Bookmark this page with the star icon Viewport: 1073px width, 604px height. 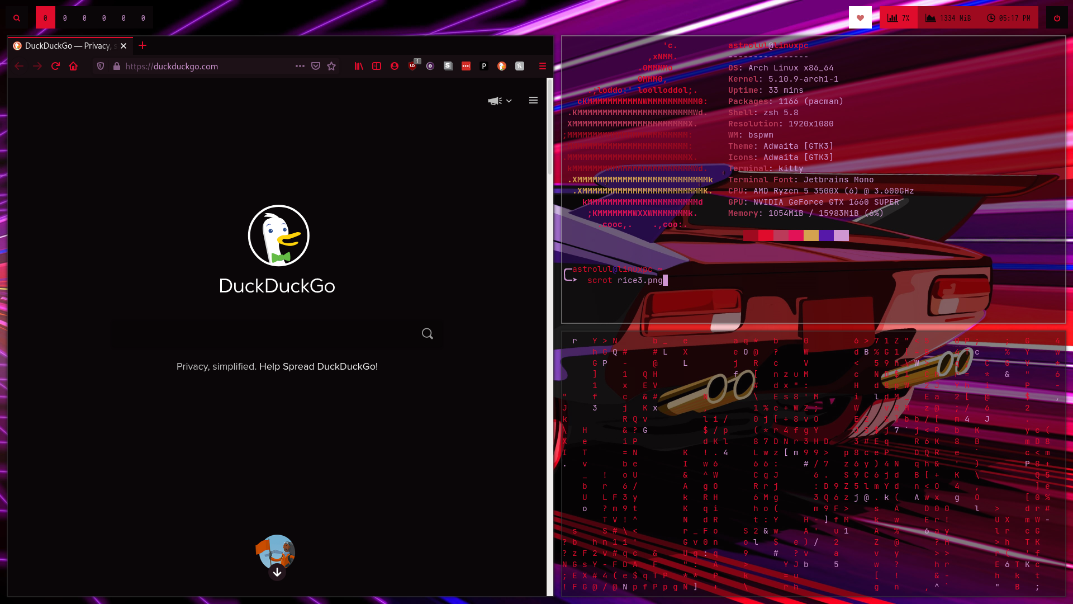(331, 66)
